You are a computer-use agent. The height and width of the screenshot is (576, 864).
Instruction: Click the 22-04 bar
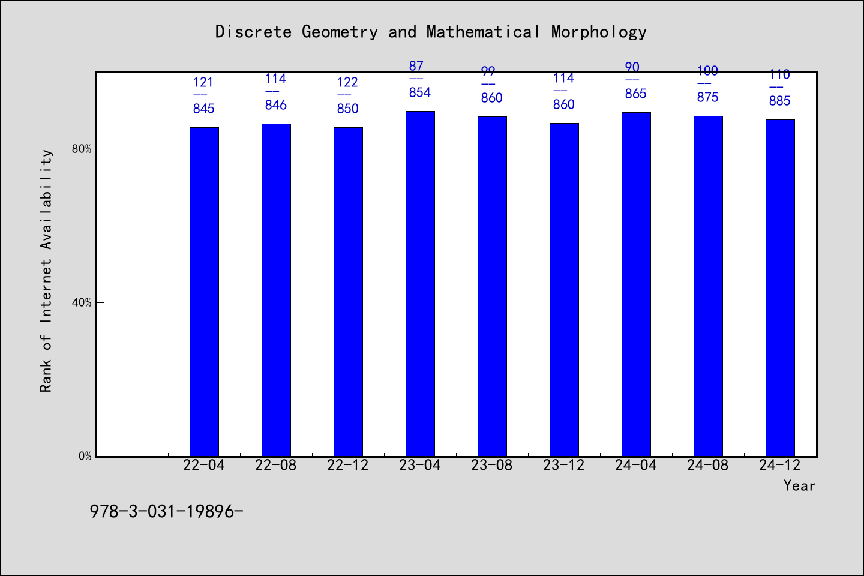pos(204,292)
